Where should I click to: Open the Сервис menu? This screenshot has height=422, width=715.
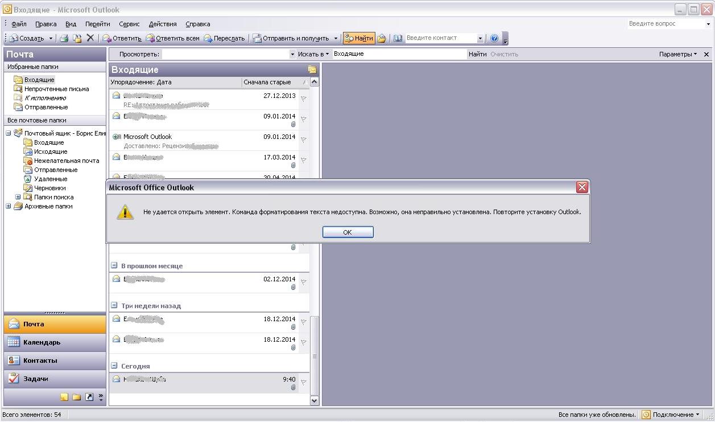129,24
